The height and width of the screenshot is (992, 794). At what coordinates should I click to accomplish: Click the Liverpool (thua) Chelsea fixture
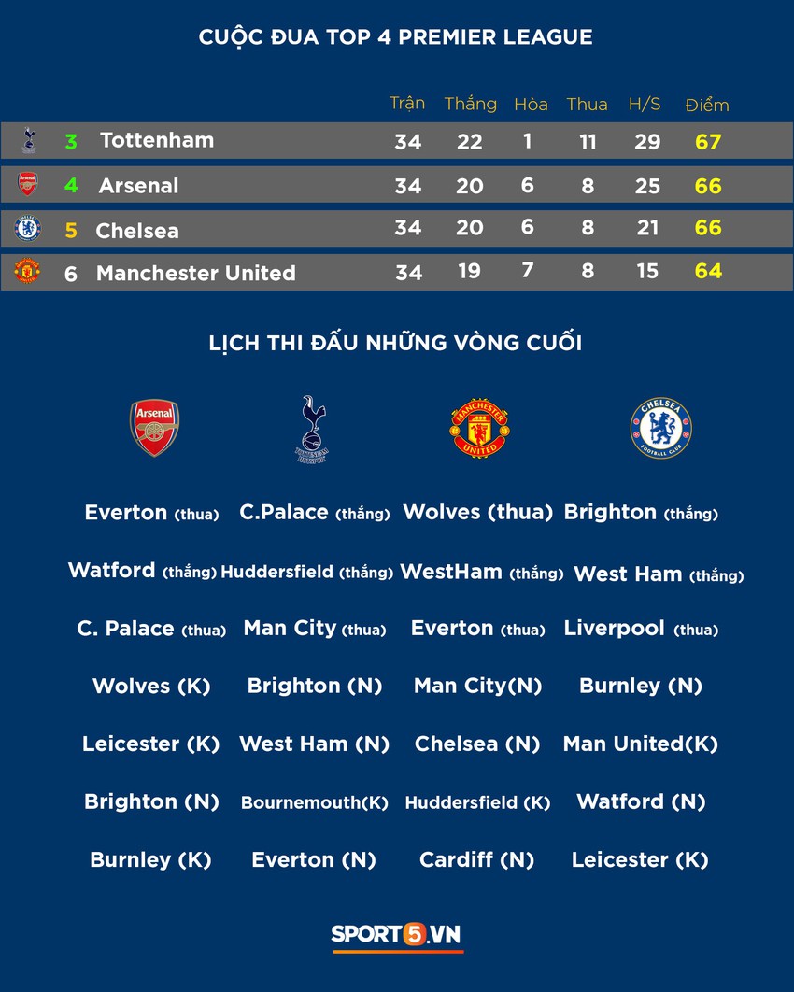tap(641, 629)
